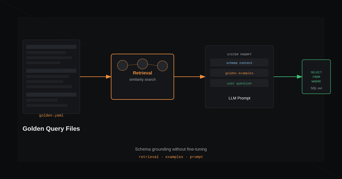The height and width of the screenshot is (179, 342).
Task: Click the Retrieval title text
Action: pyautogui.click(x=142, y=73)
